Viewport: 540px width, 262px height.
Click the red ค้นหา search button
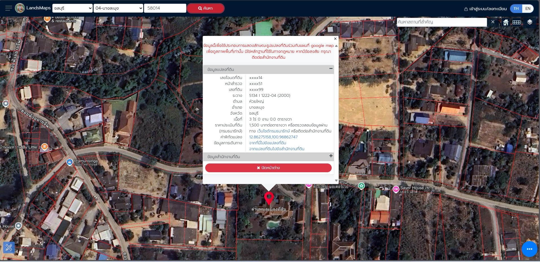[x=205, y=8]
